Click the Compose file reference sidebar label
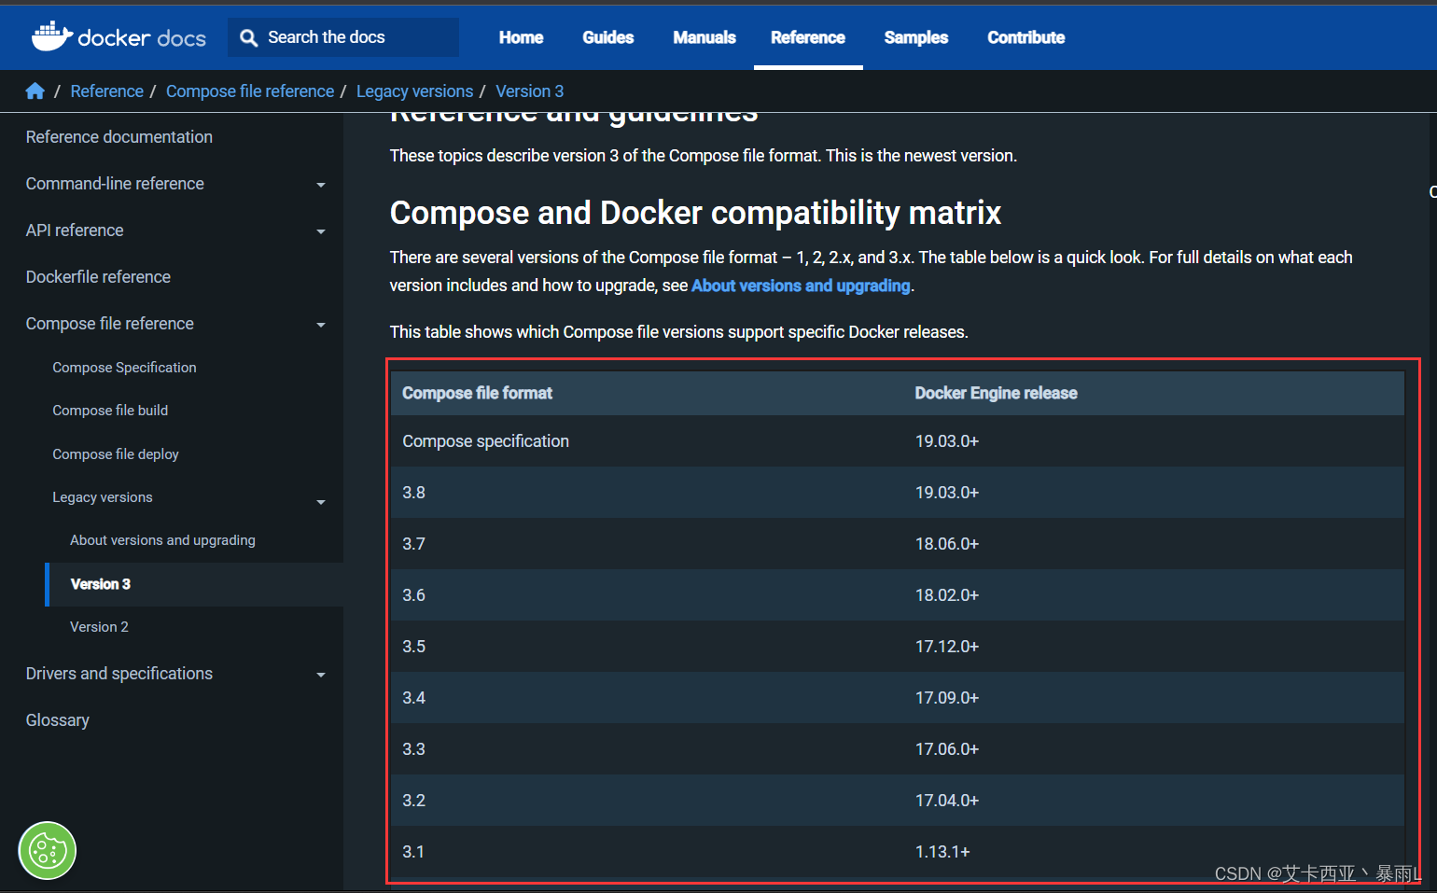This screenshot has height=893, width=1437. coord(110,324)
